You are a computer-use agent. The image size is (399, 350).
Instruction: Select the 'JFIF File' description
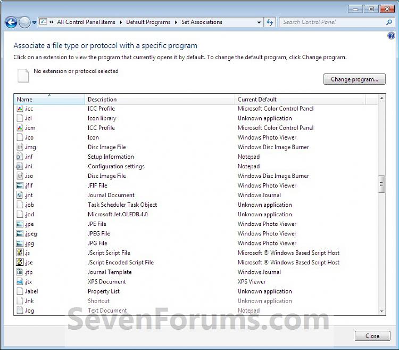[x=97, y=186]
